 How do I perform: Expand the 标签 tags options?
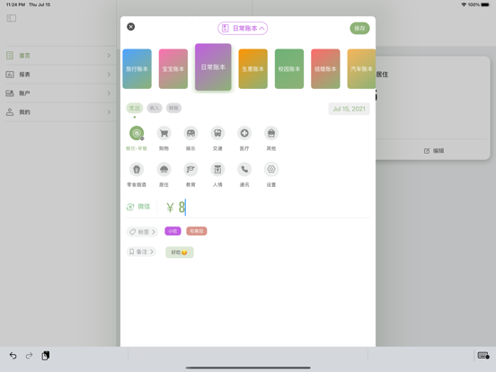pos(142,232)
